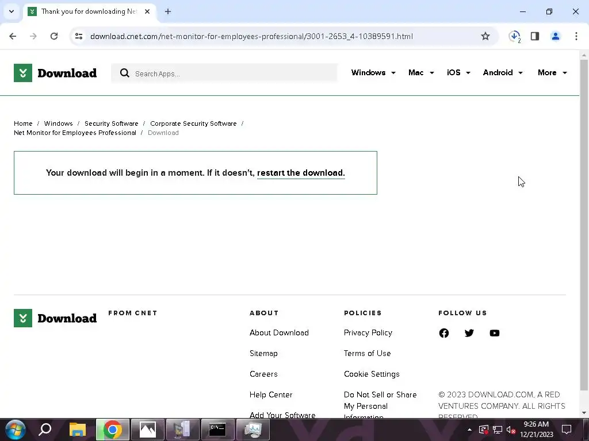
Task: Open About Download footer link
Action: pos(279,332)
